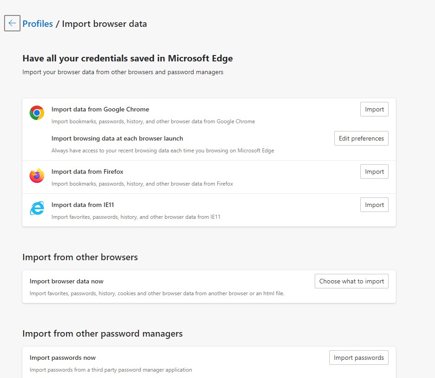Select the 'Import data from IE11' title
The height and width of the screenshot is (378, 435).
[82, 205]
